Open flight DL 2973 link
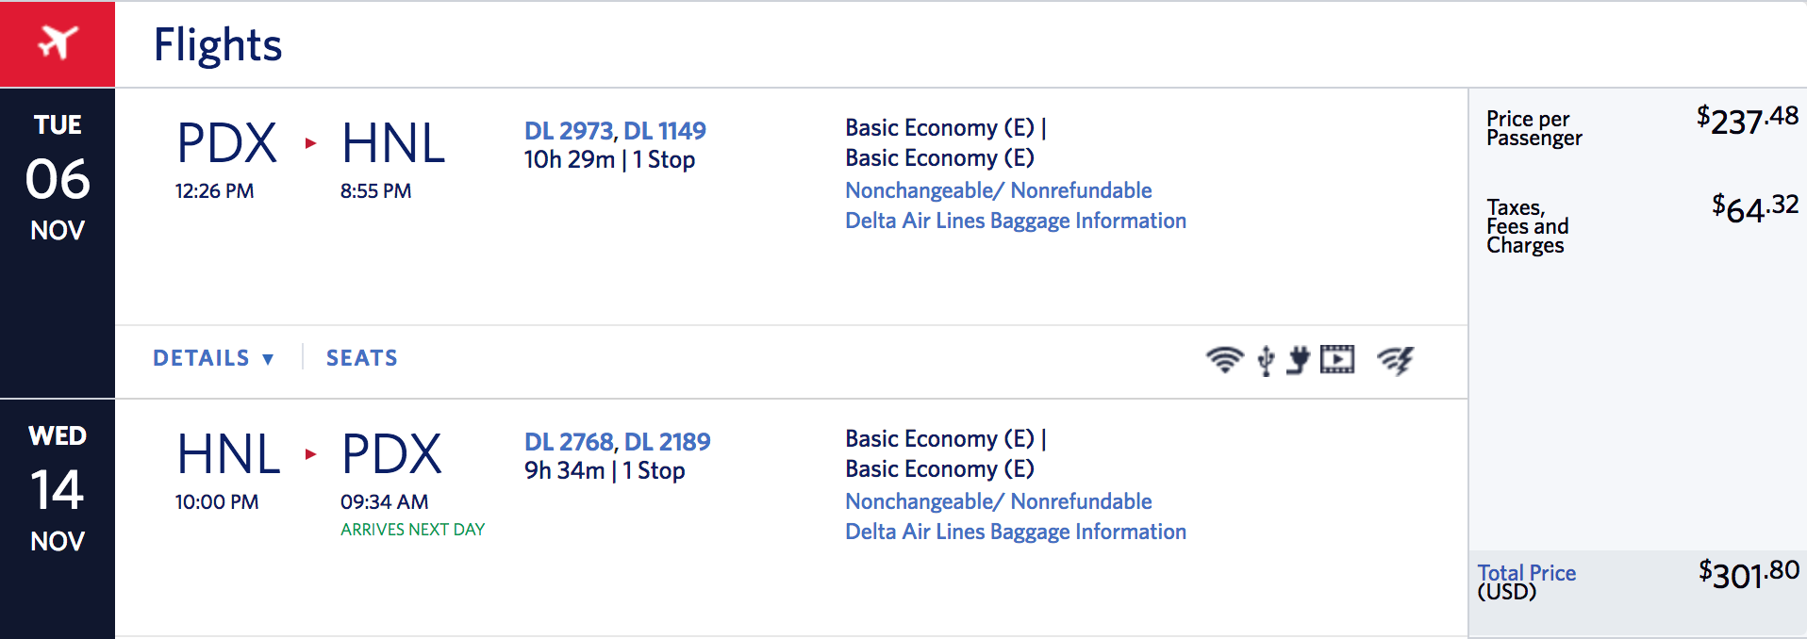 tap(568, 130)
